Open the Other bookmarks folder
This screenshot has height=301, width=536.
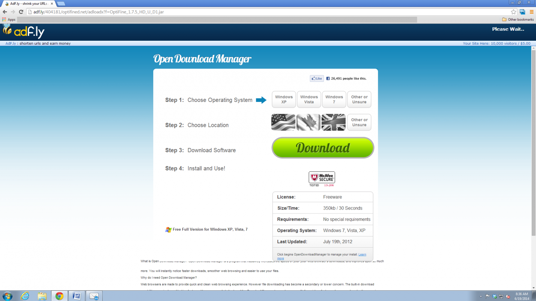(x=518, y=20)
